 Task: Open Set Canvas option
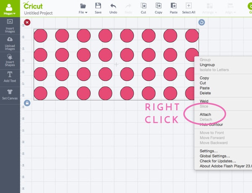point(10,95)
